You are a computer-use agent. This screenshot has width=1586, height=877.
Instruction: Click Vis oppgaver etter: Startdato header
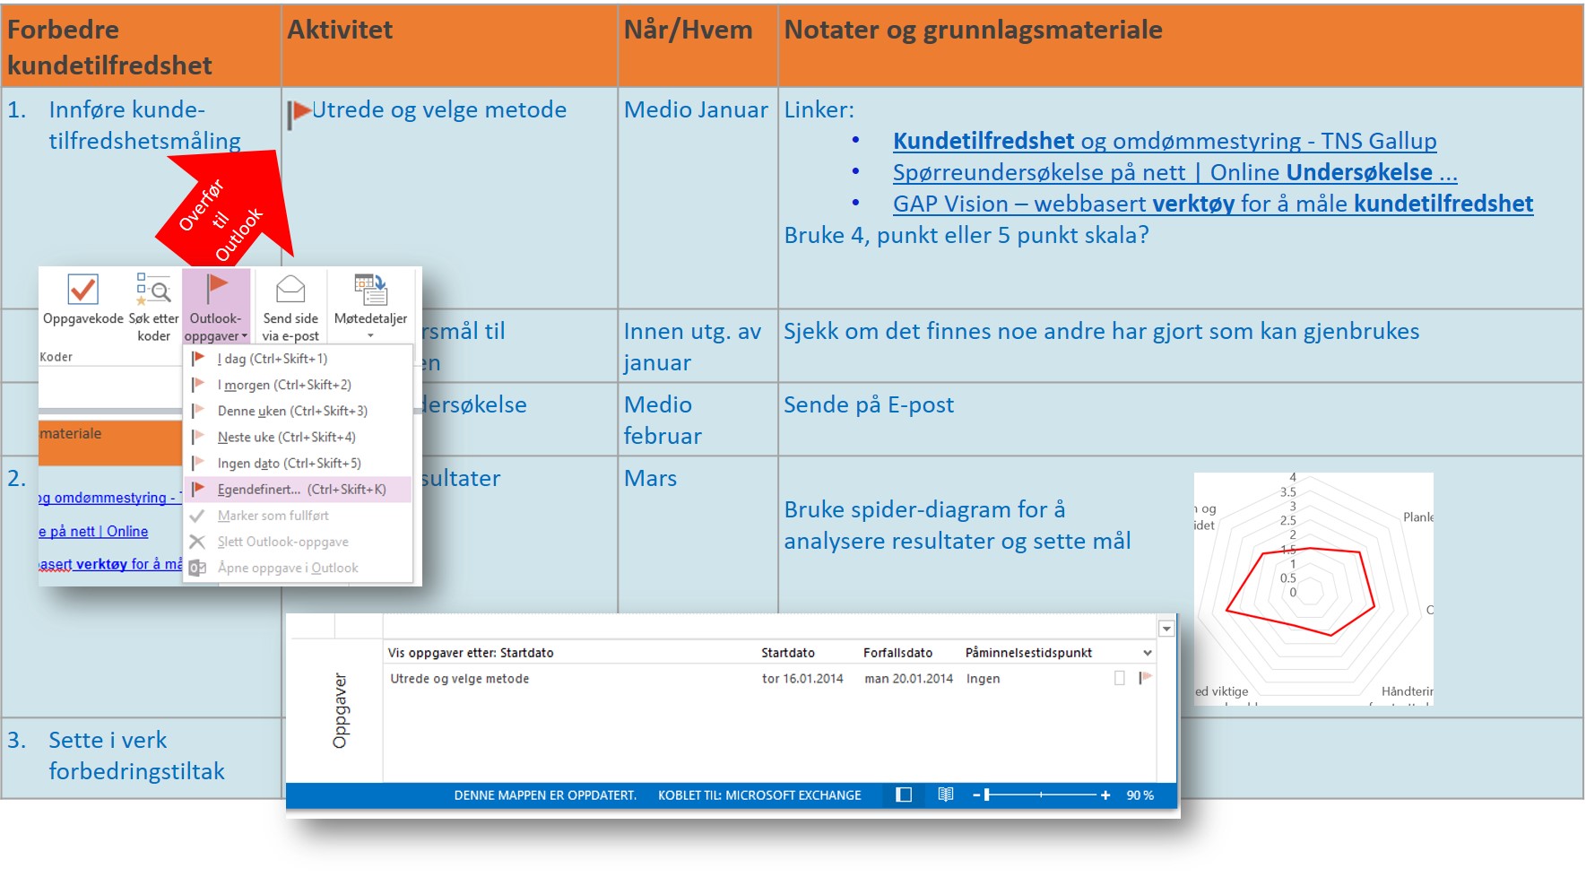point(471,653)
